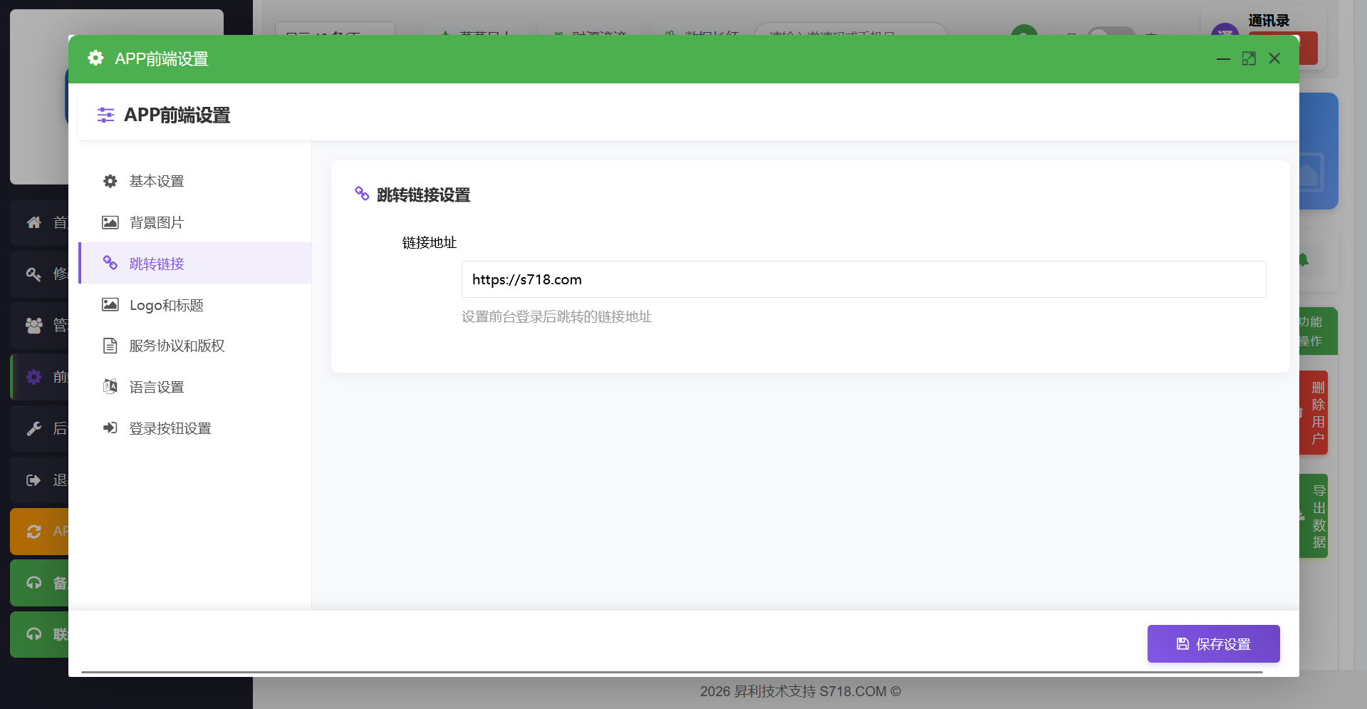The width and height of the screenshot is (1367, 709).
Task: Minimize the APP前端设置 dialog
Action: (x=1223, y=58)
